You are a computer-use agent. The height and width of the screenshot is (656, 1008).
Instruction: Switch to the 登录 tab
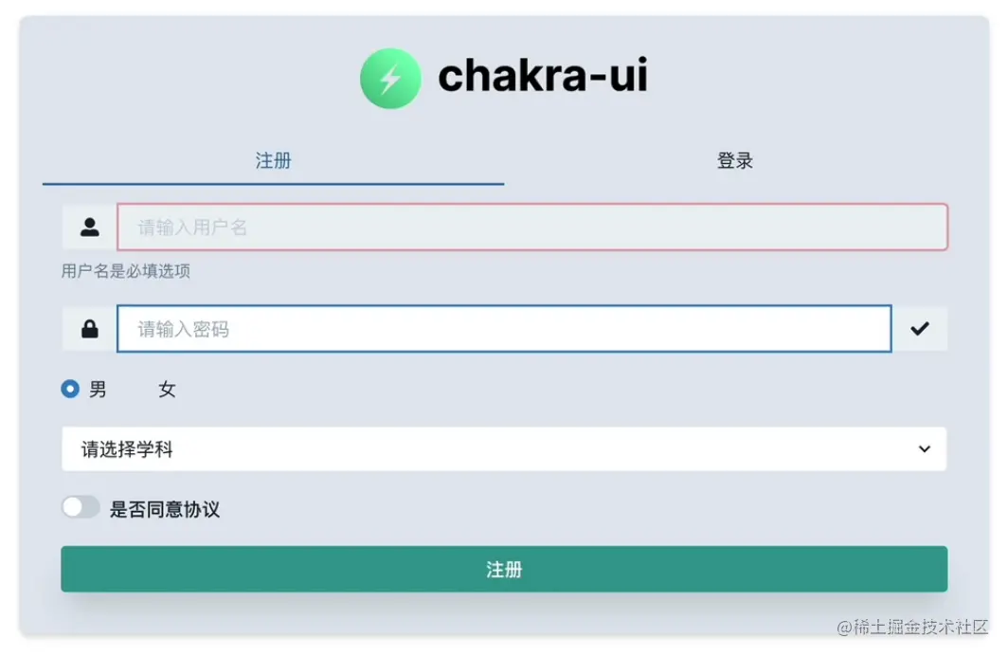(734, 160)
